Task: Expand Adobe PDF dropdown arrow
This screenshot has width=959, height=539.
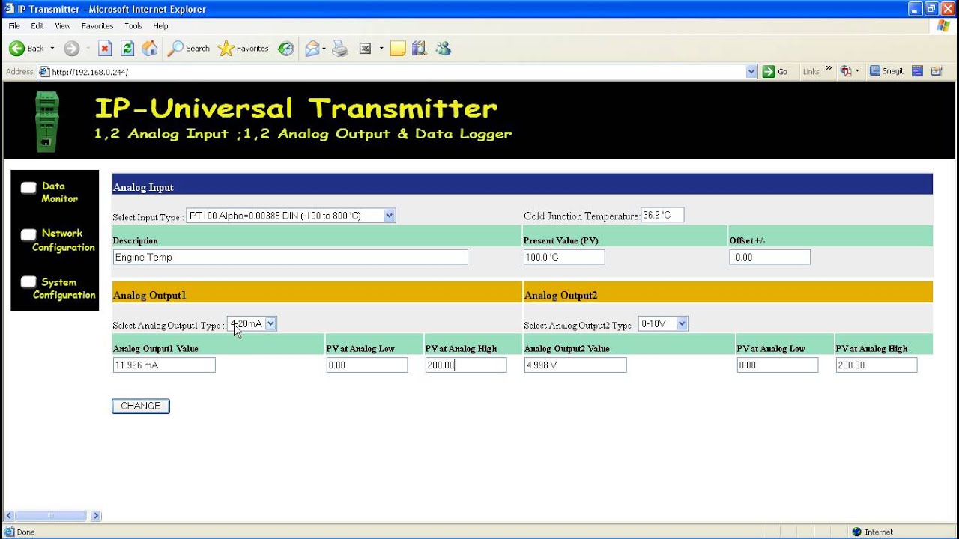Action: 857,72
